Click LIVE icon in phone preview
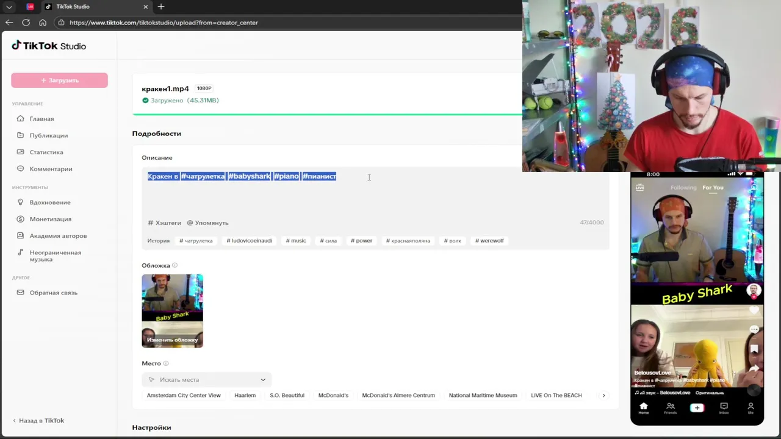 click(639, 188)
